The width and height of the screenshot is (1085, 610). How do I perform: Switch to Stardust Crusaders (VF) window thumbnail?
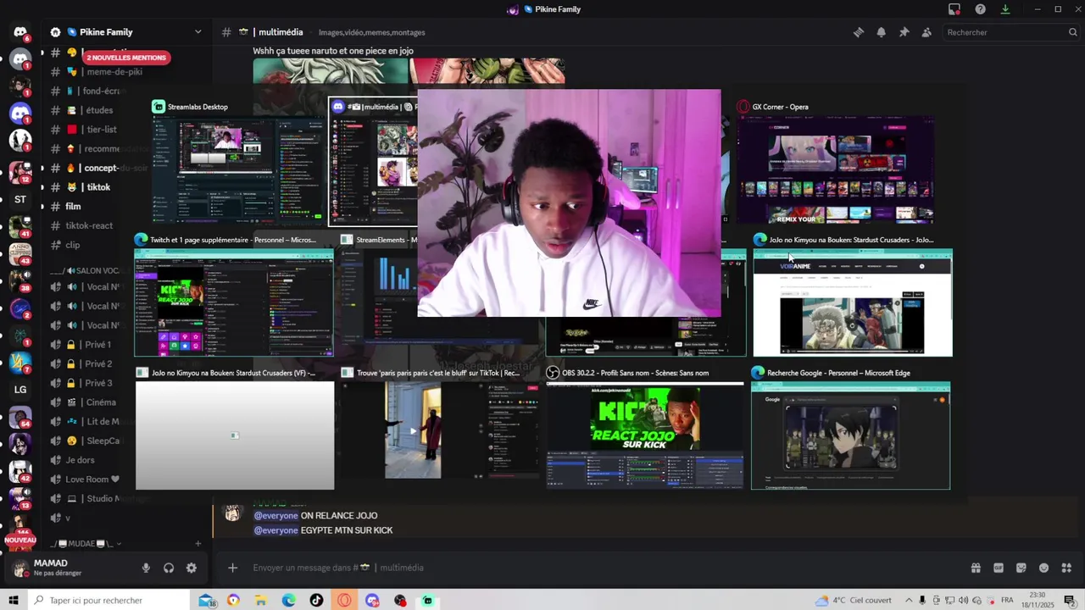pos(235,429)
